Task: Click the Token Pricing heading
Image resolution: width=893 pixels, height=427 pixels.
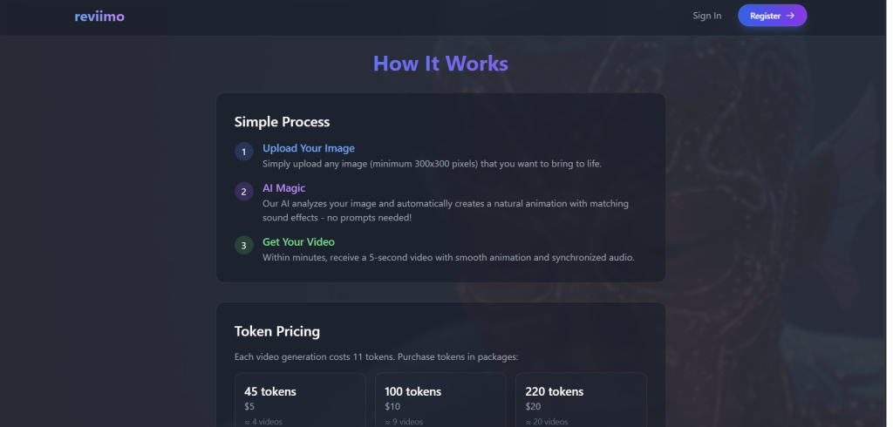Action: [x=277, y=331]
